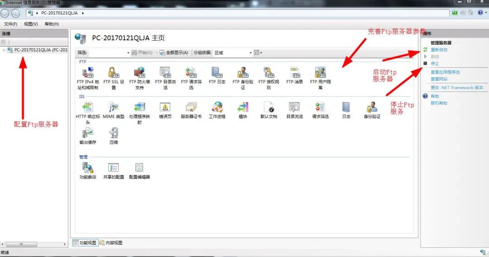Viewport: 489px width, 257px height.
Task: Expand address bar arrow after PC-20170121QLJA
Action: (83, 13)
